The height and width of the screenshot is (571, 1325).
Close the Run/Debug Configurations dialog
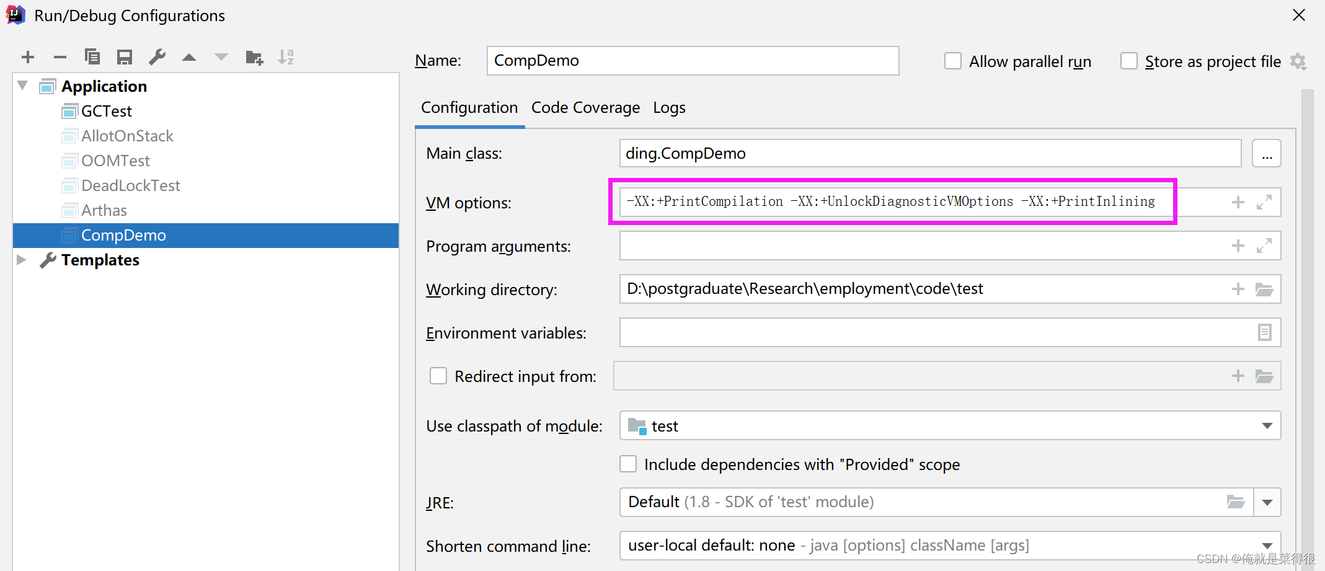click(x=1299, y=15)
